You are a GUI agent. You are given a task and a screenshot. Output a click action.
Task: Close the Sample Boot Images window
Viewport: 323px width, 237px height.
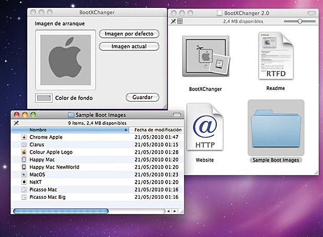pyautogui.click(x=17, y=115)
